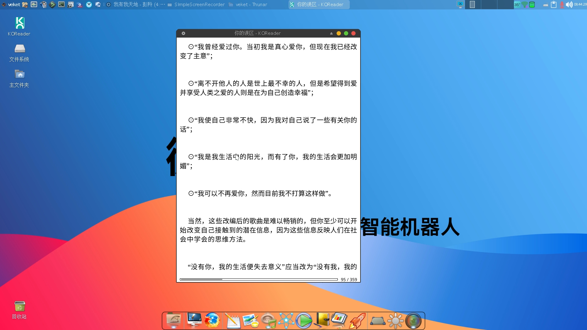587x330 pixels.
Task: Switch to the veket - Thunar taskbar window
Action: pyautogui.click(x=248, y=5)
